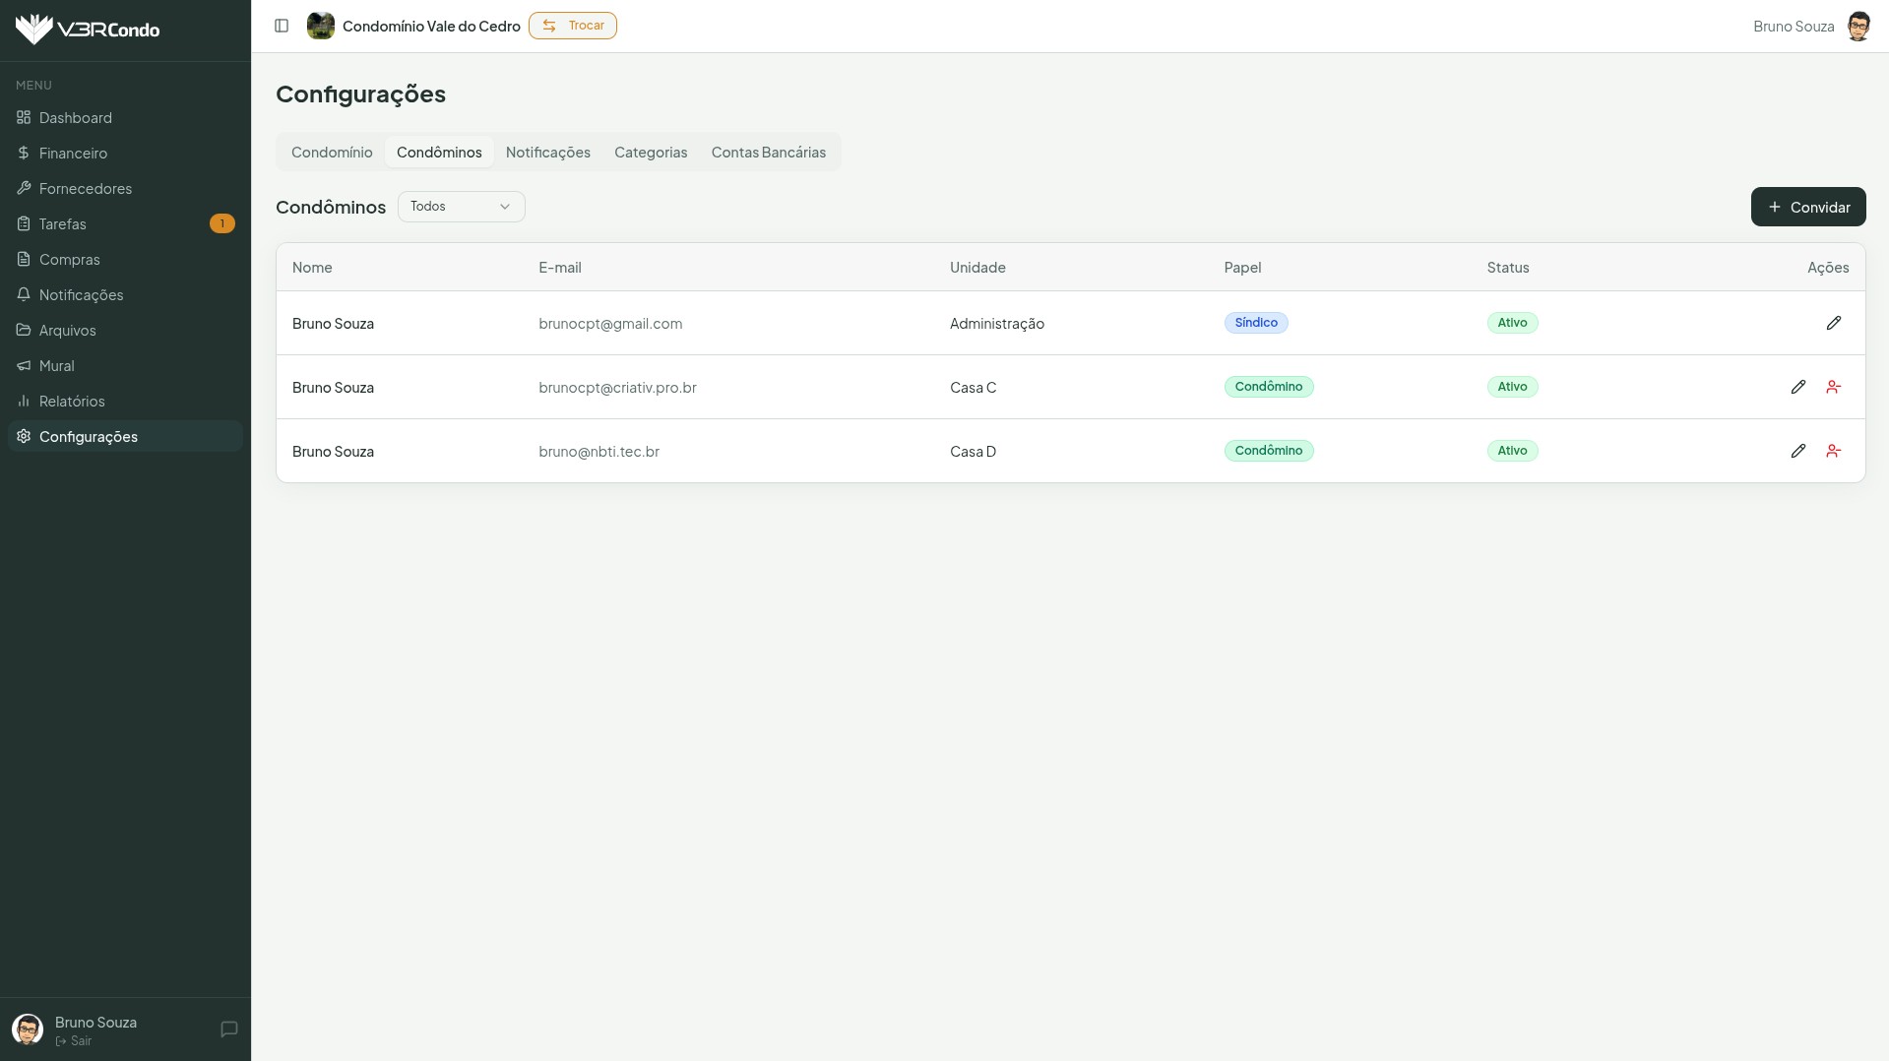The image size is (1889, 1061).
Task: Select the Categorias tab
Action: tap(651, 153)
